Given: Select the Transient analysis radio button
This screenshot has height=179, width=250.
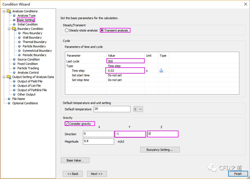Looking at the screenshot, I should click(102, 30).
